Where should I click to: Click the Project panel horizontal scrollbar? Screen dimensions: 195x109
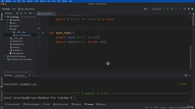[16, 72]
